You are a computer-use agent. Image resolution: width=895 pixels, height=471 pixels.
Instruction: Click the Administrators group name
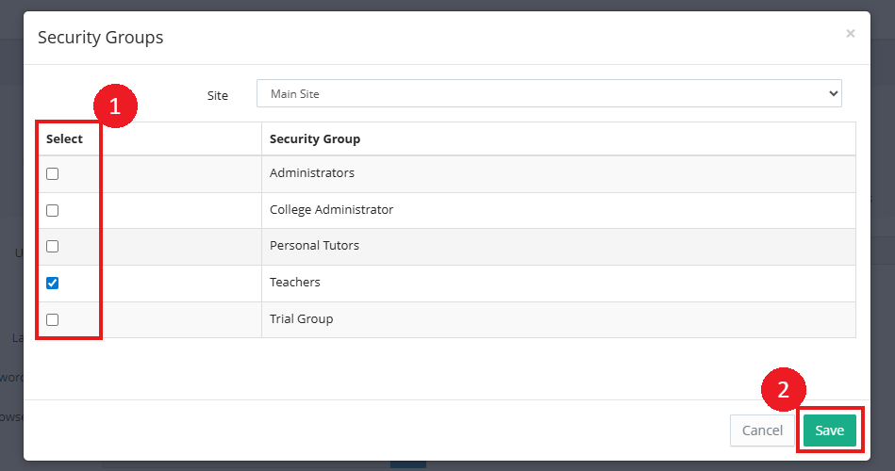(x=312, y=173)
